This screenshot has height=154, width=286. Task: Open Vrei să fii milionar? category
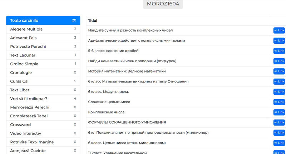point(43,99)
